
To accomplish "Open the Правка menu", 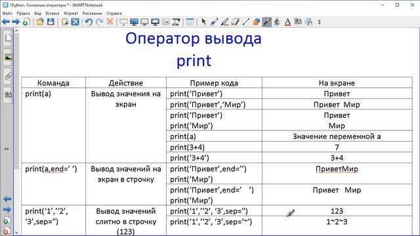I will [23, 13].
